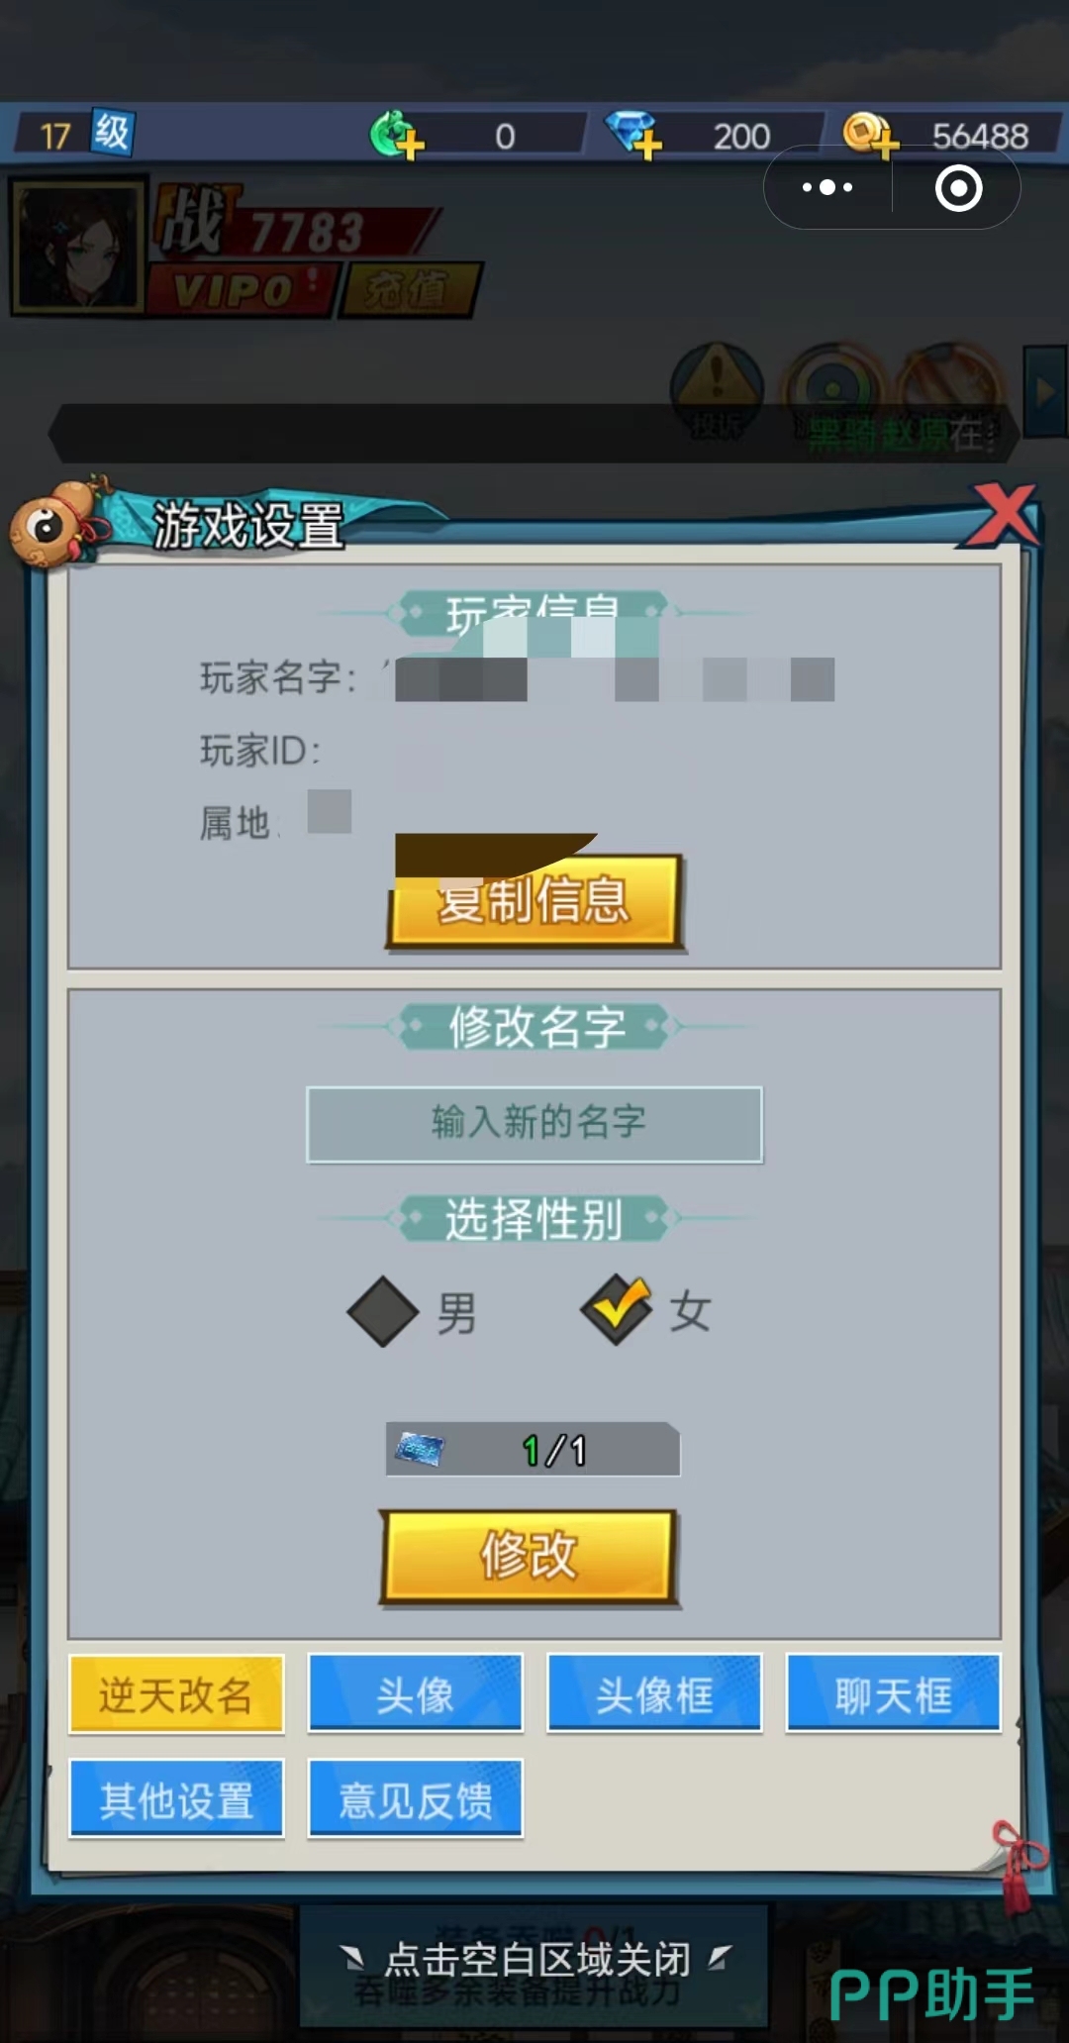This screenshot has height=2043, width=1069.
Task: Close game settings with the red X
Action: pos(1003,515)
